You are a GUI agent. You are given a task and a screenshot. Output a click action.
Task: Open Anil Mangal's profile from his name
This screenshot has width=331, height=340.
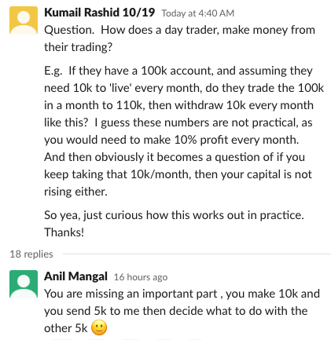75,276
